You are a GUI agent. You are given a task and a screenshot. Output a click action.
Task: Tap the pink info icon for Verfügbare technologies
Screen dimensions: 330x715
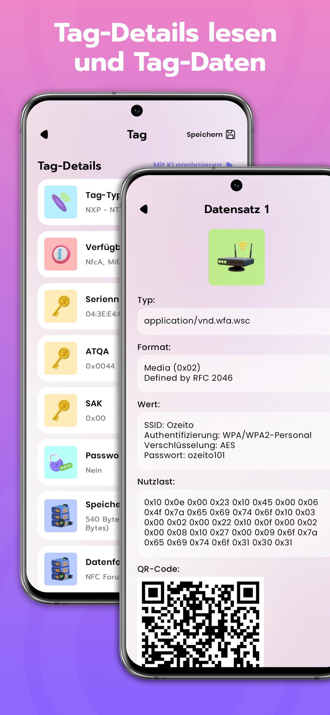point(61,254)
